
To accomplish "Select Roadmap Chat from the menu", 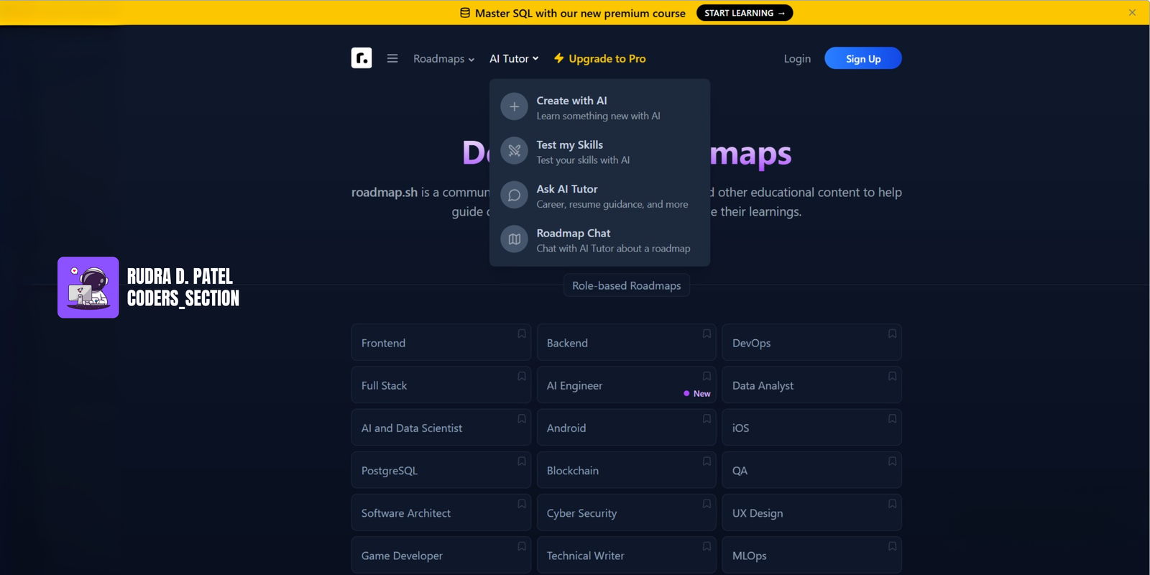I will click(x=612, y=240).
